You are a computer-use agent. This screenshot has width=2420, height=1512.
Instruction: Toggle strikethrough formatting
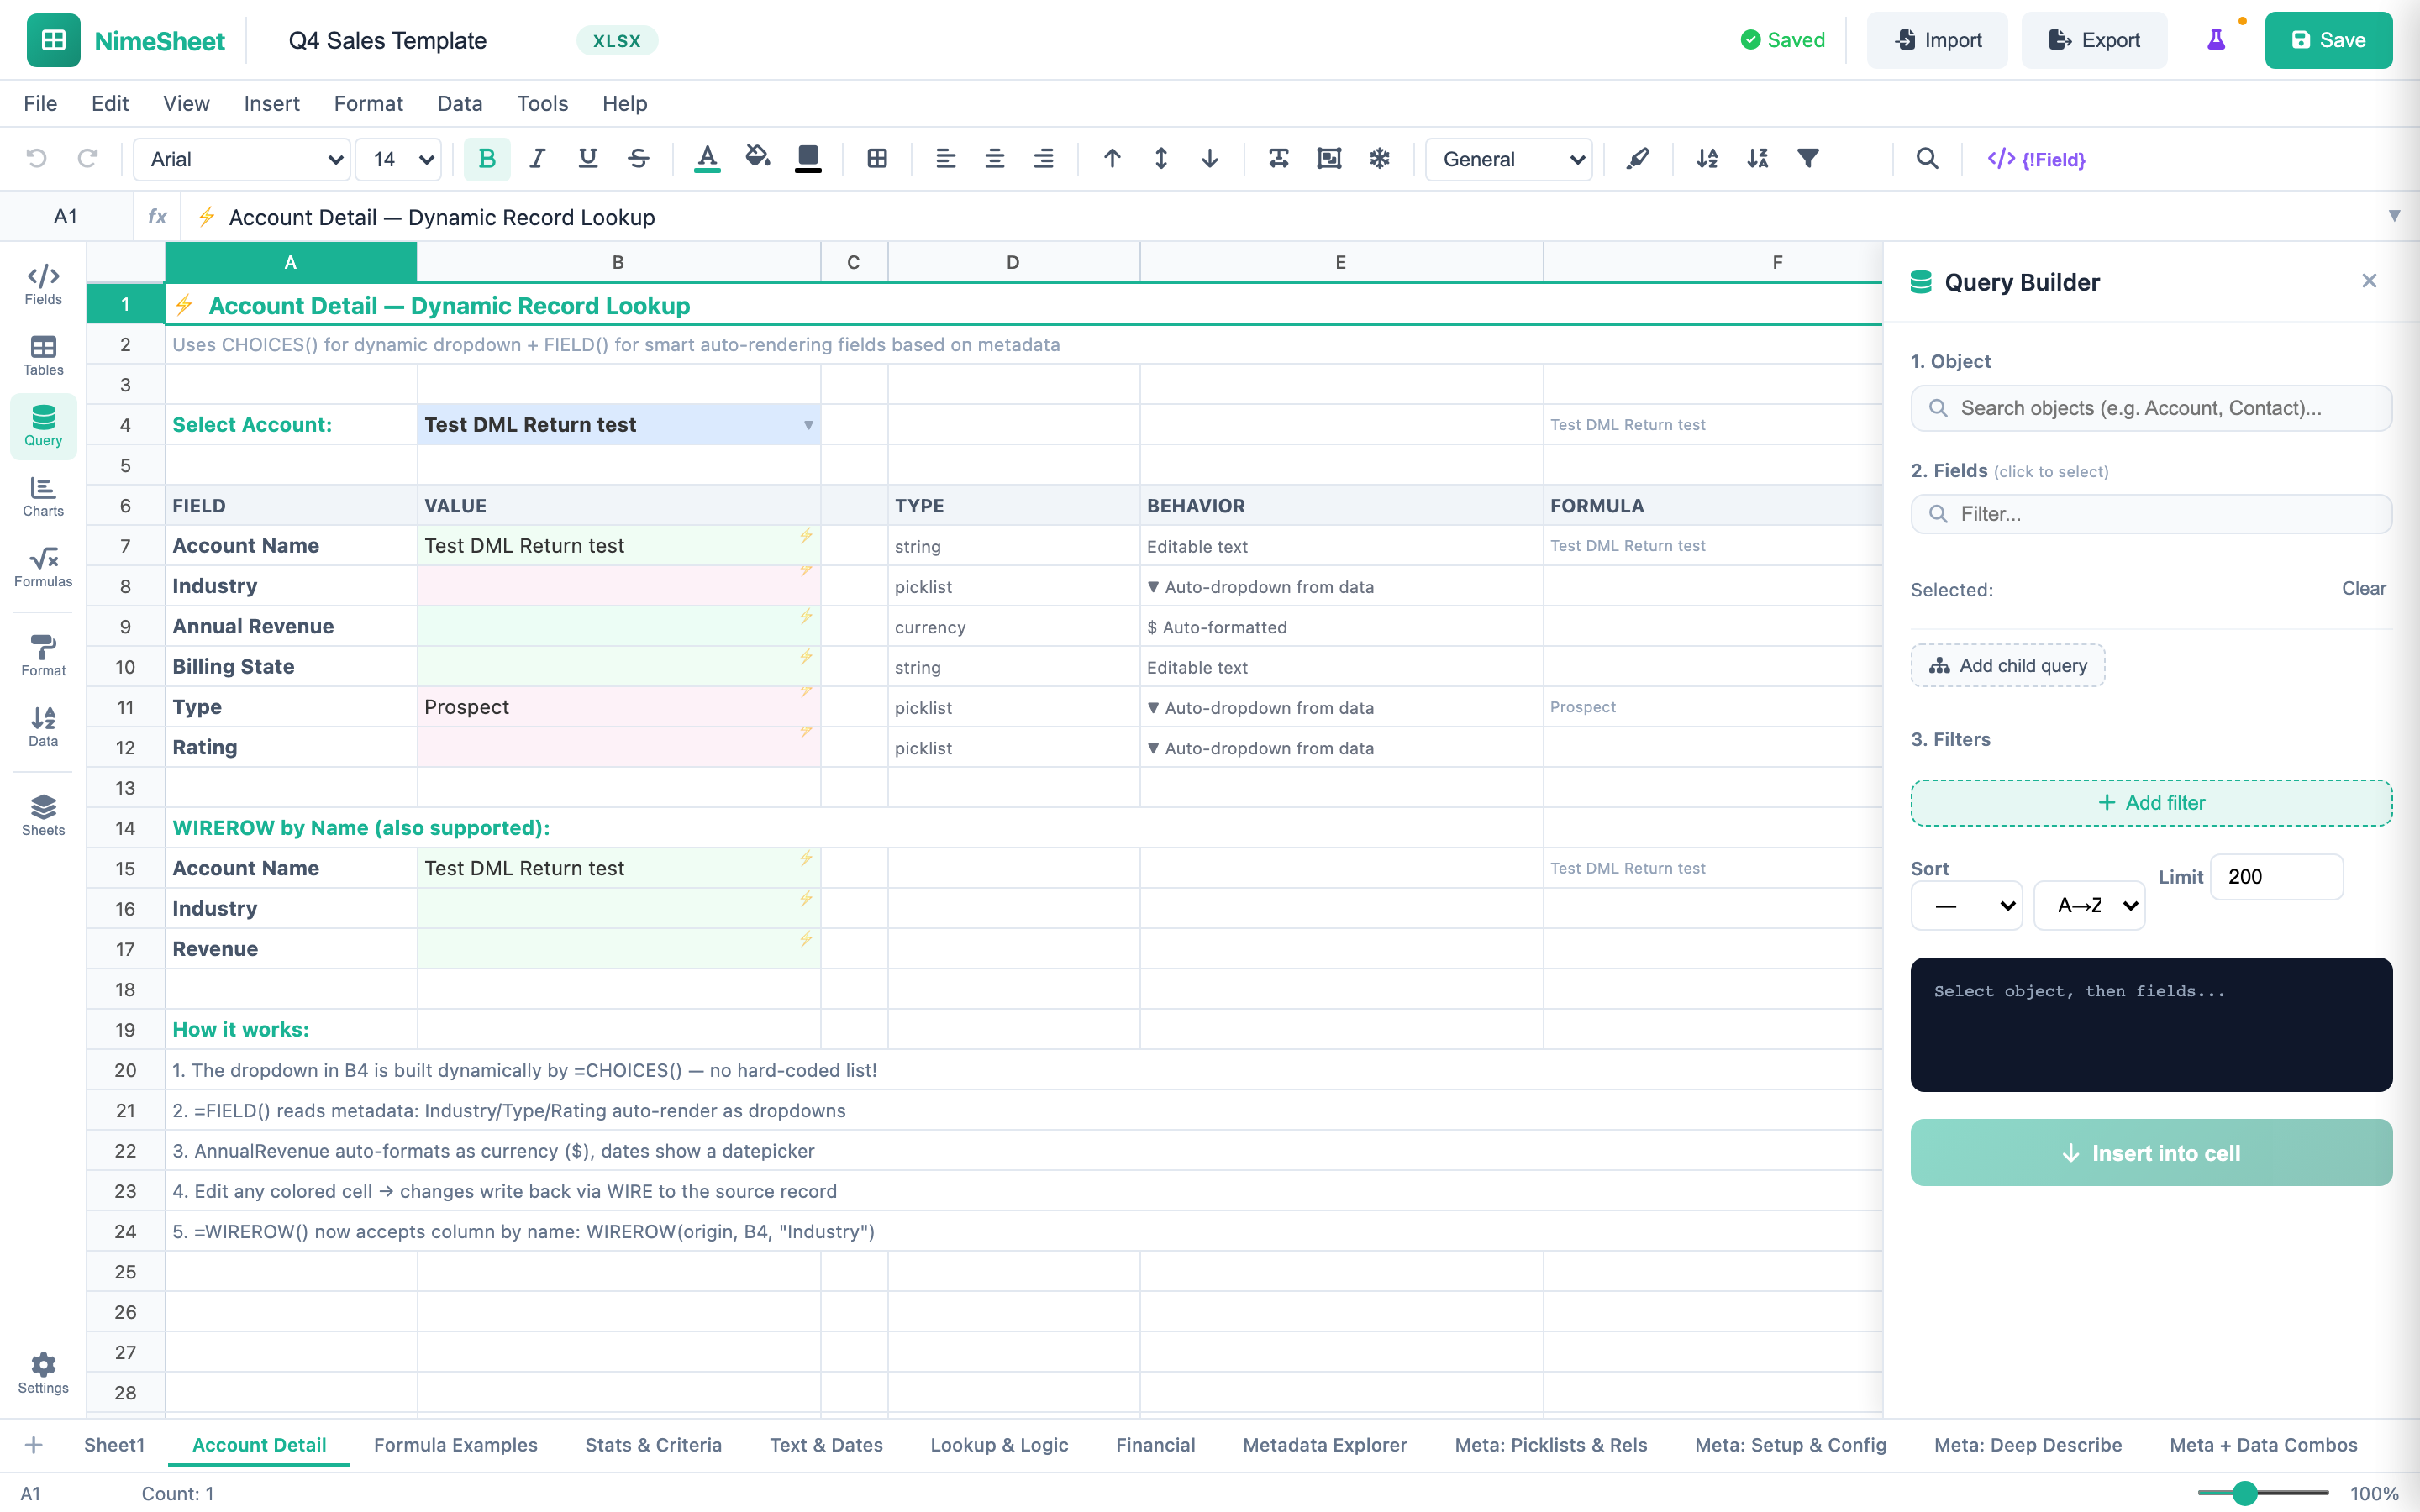coord(639,158)
